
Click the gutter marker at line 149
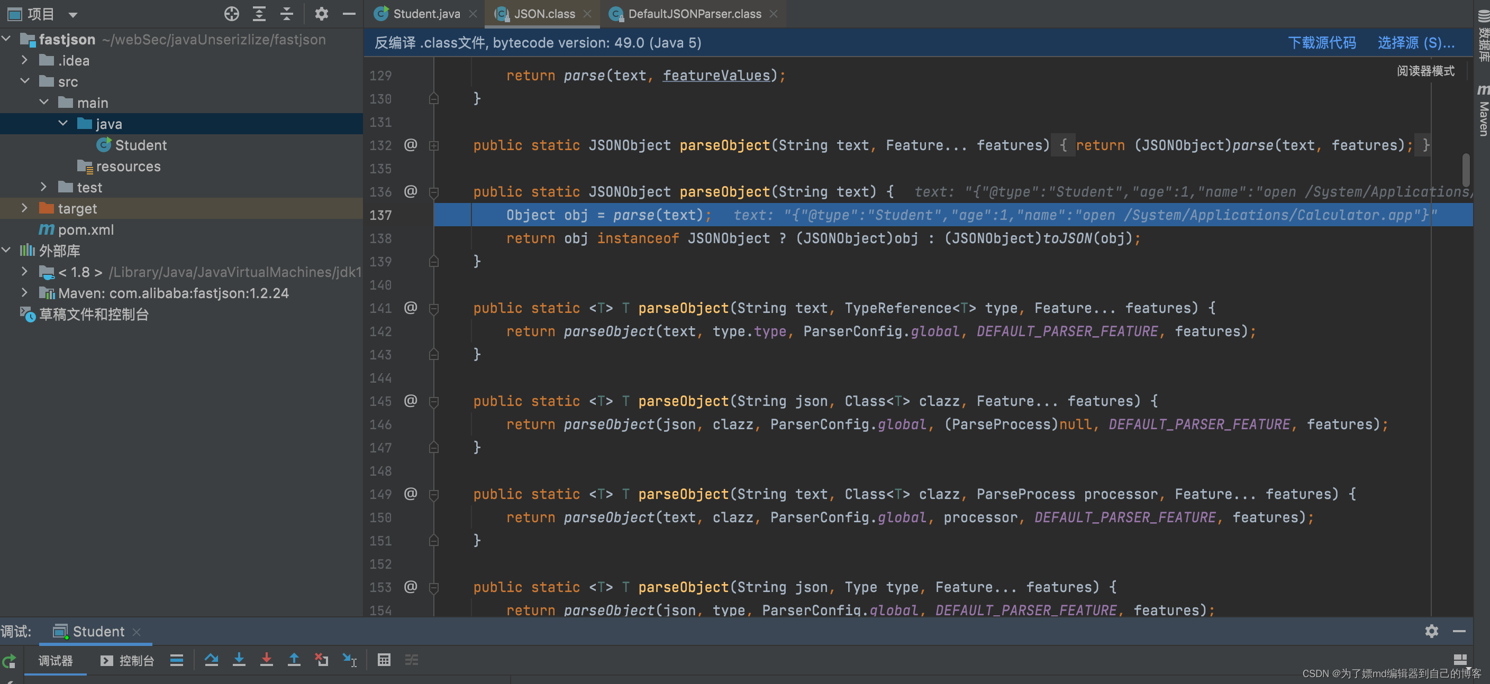pos(411,494)
